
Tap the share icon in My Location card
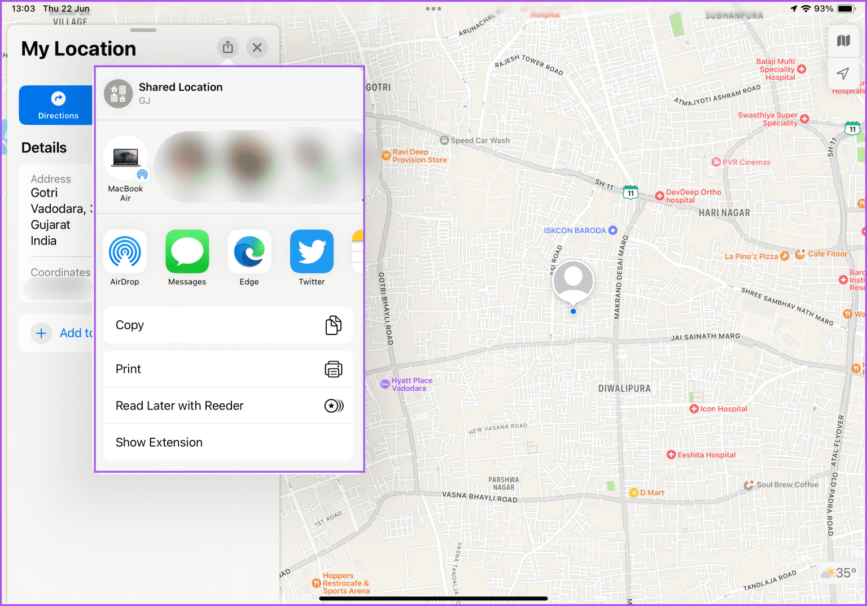tap(227, 47)
